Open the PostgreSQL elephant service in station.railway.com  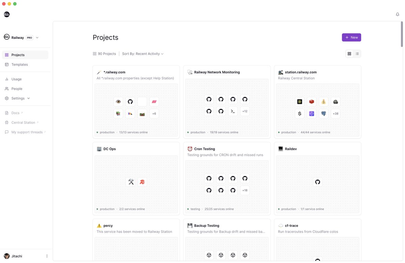[324, 114]
